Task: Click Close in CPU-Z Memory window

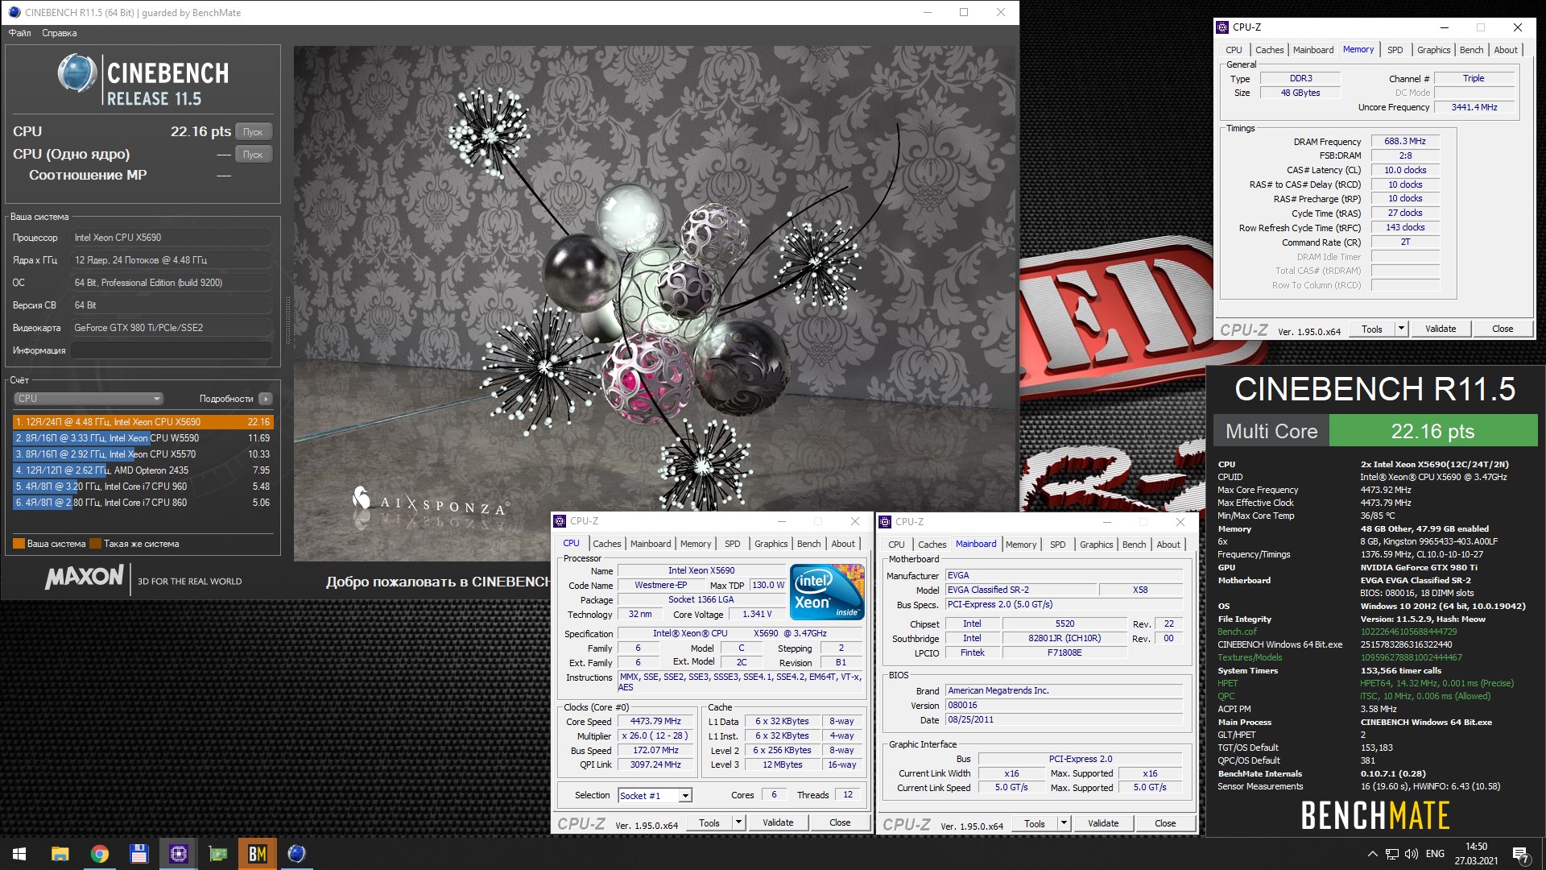Action: coord(1503,329)
